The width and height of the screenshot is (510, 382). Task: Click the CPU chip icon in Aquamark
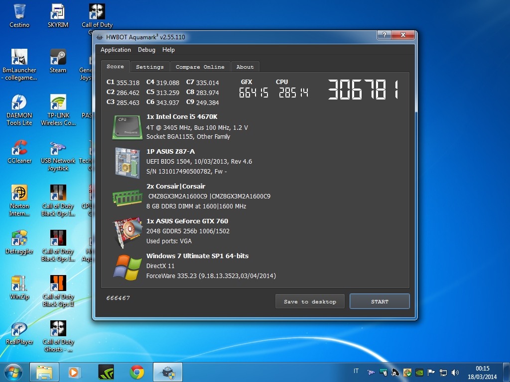[x=127, y=127]
